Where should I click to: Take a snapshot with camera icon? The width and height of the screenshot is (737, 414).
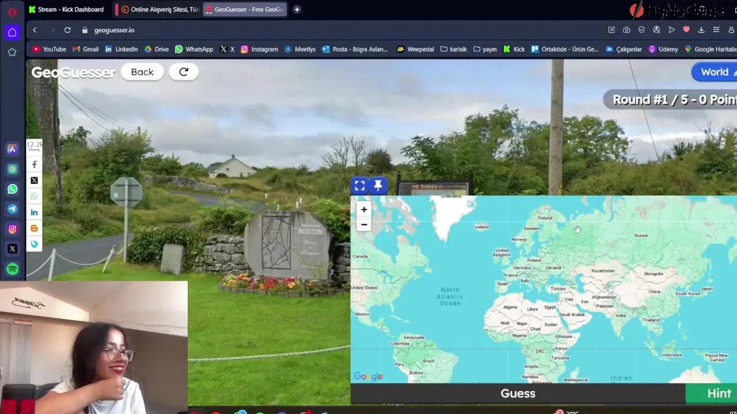click(x=626, y=30)
